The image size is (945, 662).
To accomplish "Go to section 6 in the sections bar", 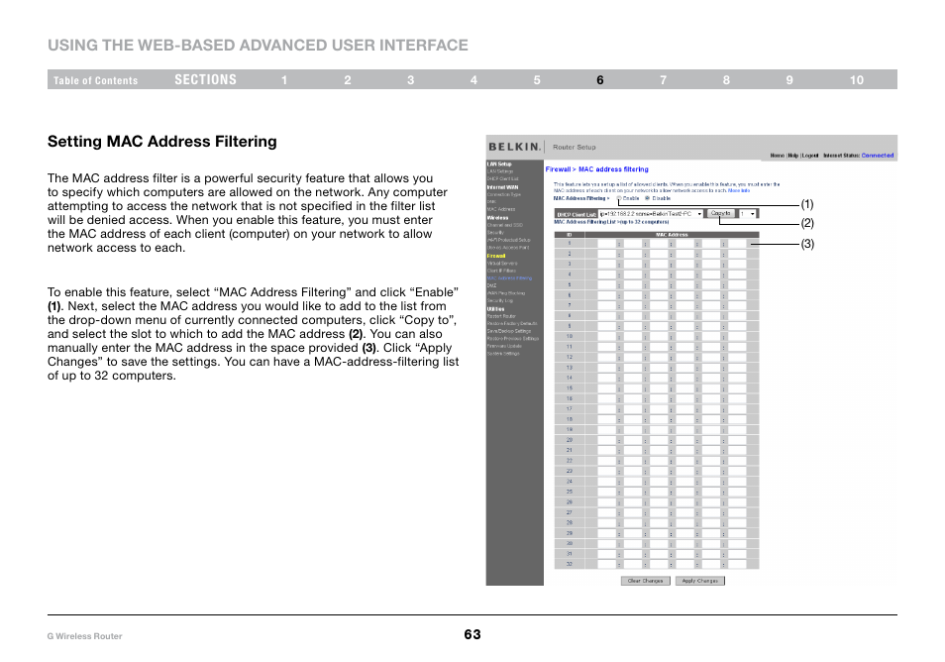I will [600, 80].
